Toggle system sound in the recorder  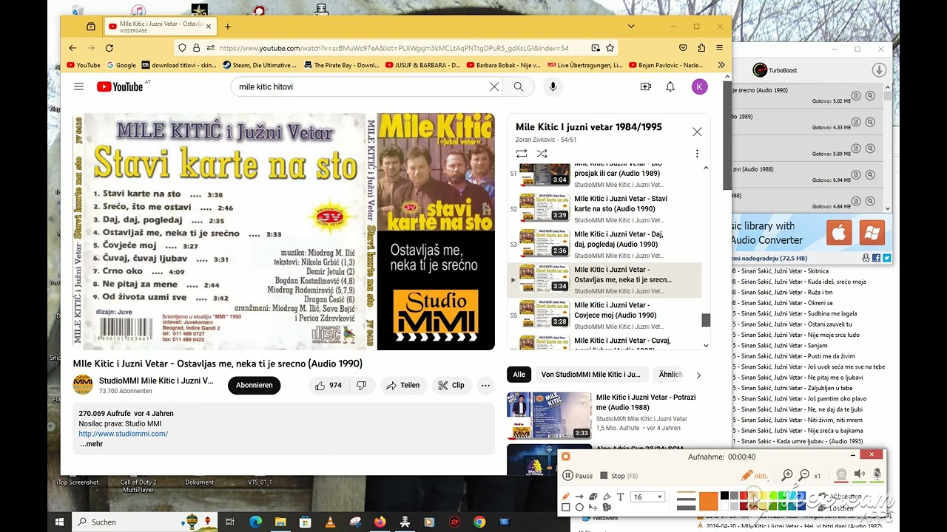point(859,474)
